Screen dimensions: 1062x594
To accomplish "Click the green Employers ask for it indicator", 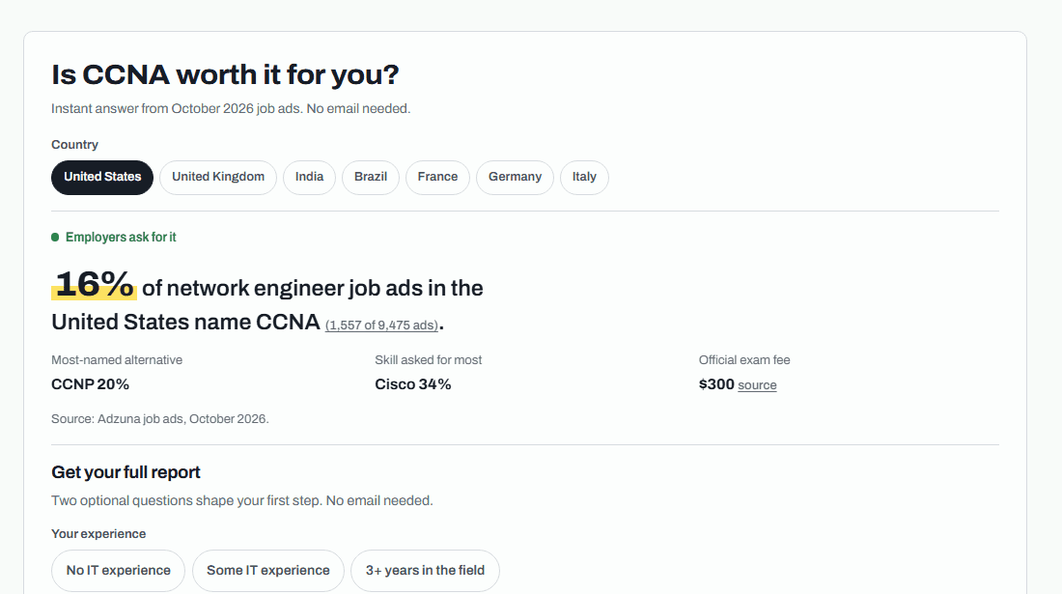I will (114, 237).
